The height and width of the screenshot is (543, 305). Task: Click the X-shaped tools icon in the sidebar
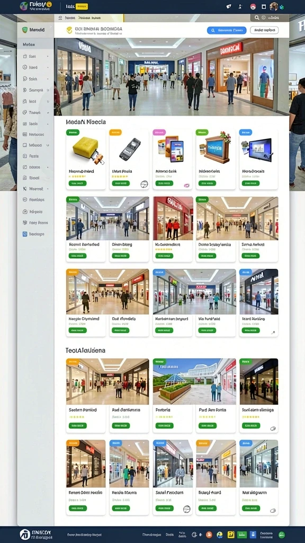25,189
